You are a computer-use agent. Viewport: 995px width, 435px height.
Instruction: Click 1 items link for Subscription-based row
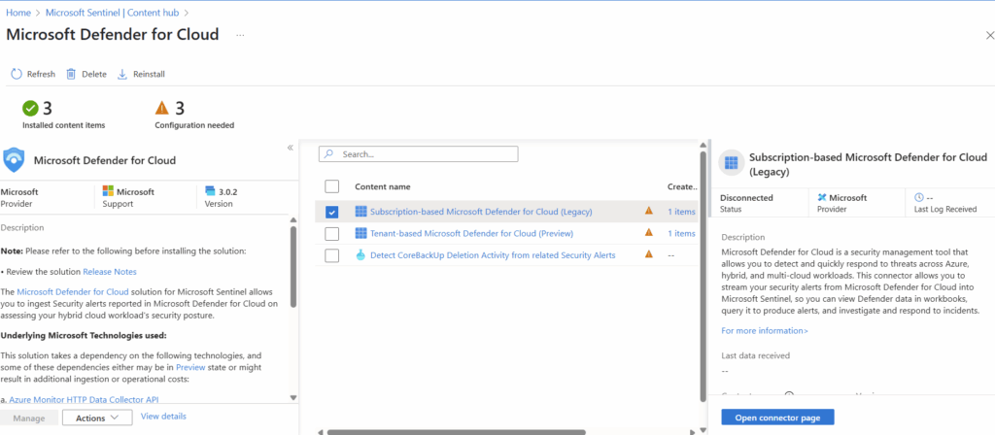681,212
